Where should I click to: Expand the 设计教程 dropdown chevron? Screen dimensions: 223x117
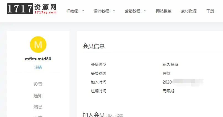pyautogui.click(x=114, y=11)
